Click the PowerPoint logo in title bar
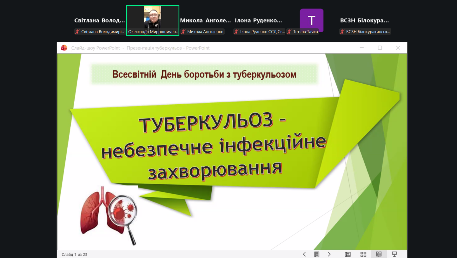The image size is (457, 258). [64, 48]
